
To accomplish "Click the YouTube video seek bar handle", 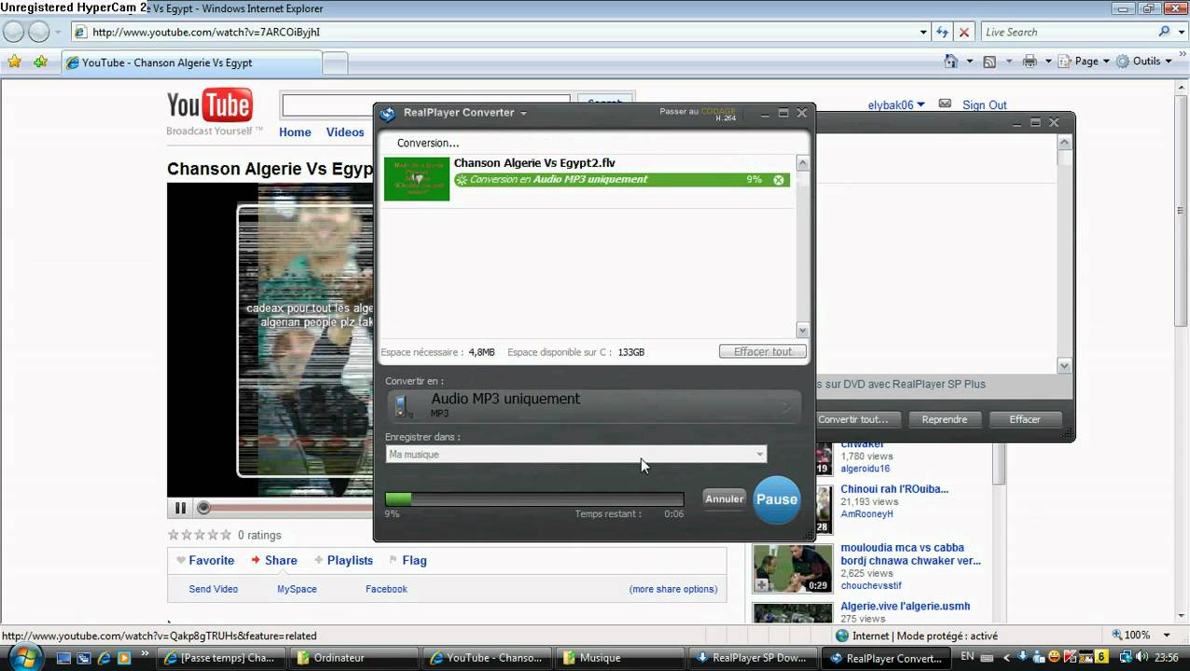I will (203, 508).
